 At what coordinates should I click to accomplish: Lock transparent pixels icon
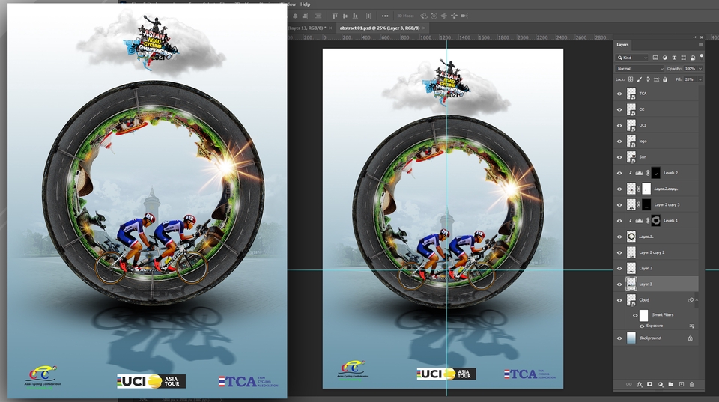[631, 79]
